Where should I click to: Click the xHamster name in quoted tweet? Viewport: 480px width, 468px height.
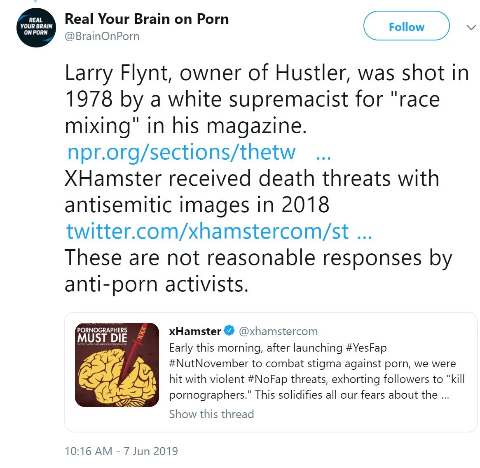tap(195, 331)
